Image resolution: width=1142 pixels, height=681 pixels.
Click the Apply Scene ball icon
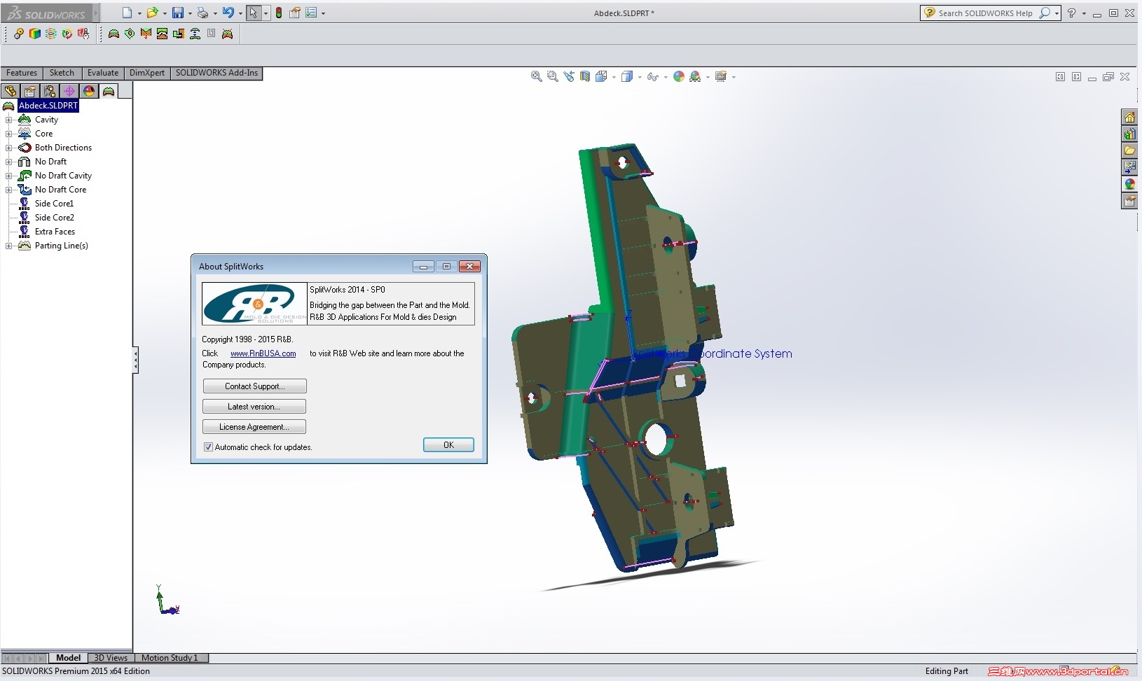pyautogui.click(x=695, y=76)
